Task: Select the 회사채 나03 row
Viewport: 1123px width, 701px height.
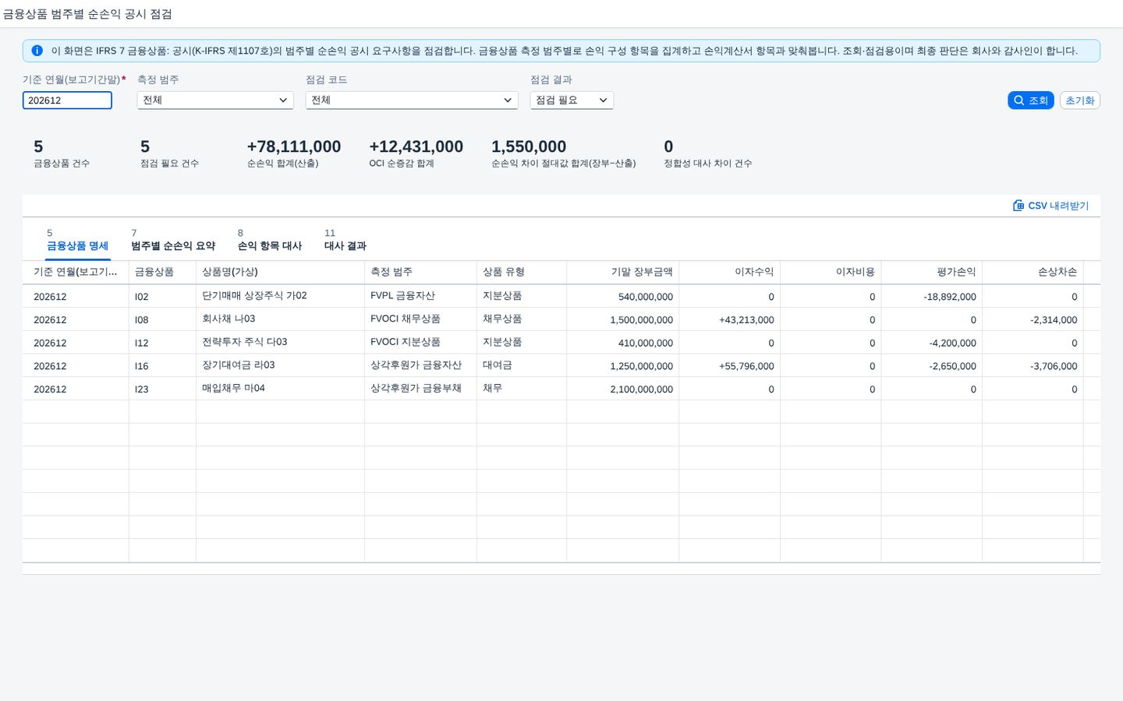Action: click(561, 319)
